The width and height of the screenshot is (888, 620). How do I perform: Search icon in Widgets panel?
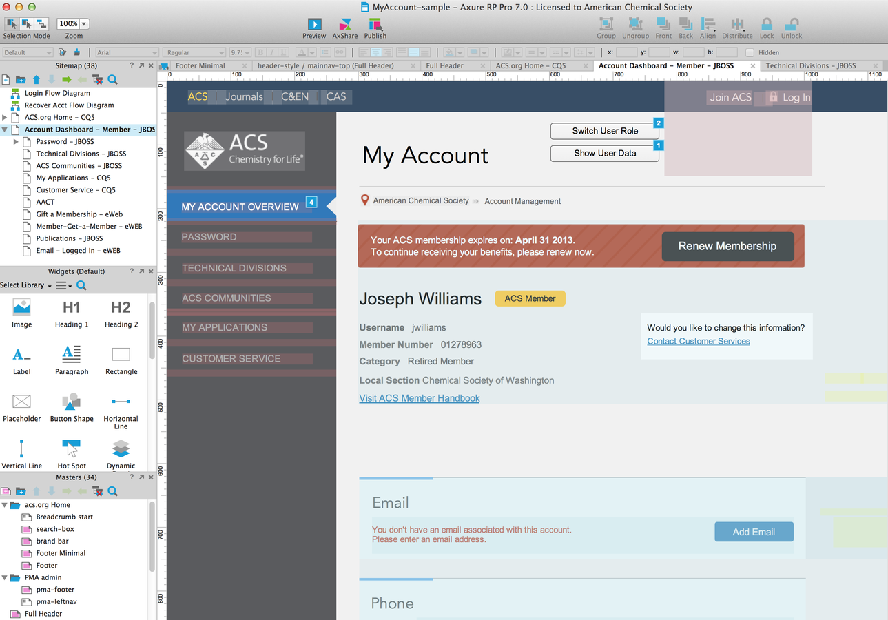click(81, 285)
